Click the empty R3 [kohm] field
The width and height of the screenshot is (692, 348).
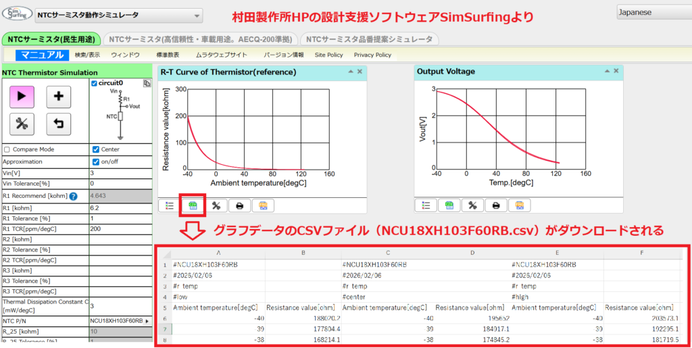120,270
